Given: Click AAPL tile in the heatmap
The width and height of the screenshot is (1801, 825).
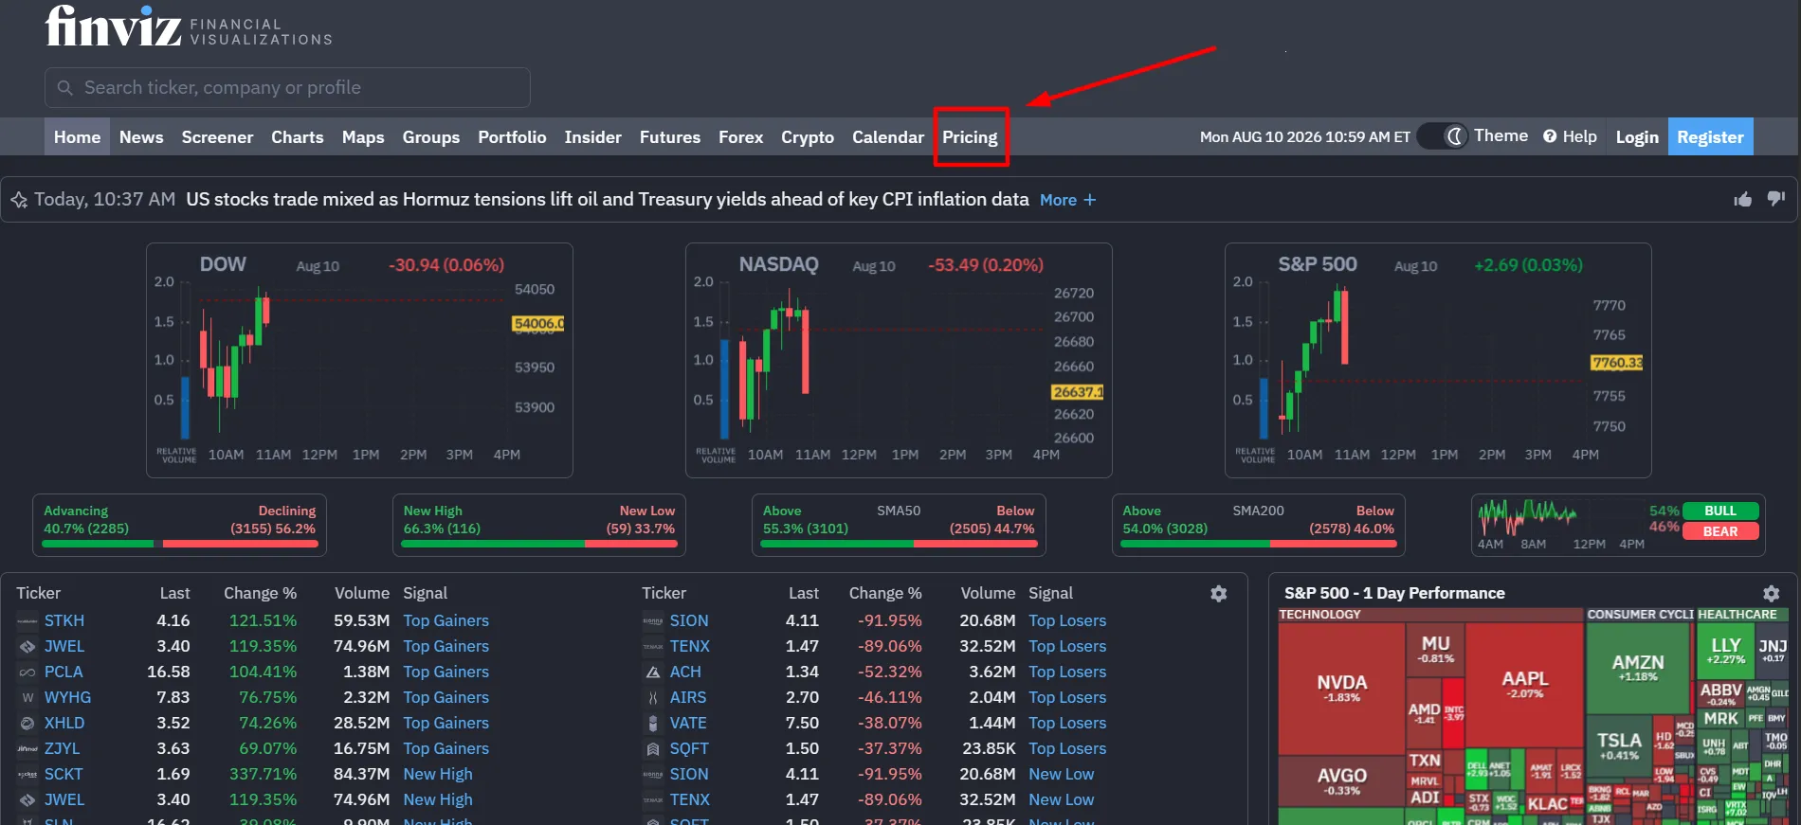Looking at the screenshot, I should coord(1525,684).
